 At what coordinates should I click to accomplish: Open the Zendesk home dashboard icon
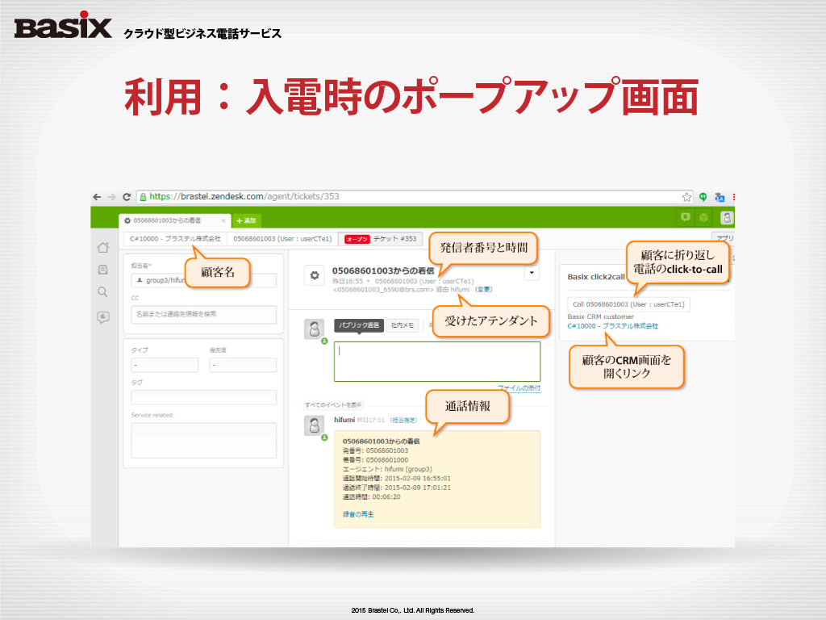click(x=102, y=247)
